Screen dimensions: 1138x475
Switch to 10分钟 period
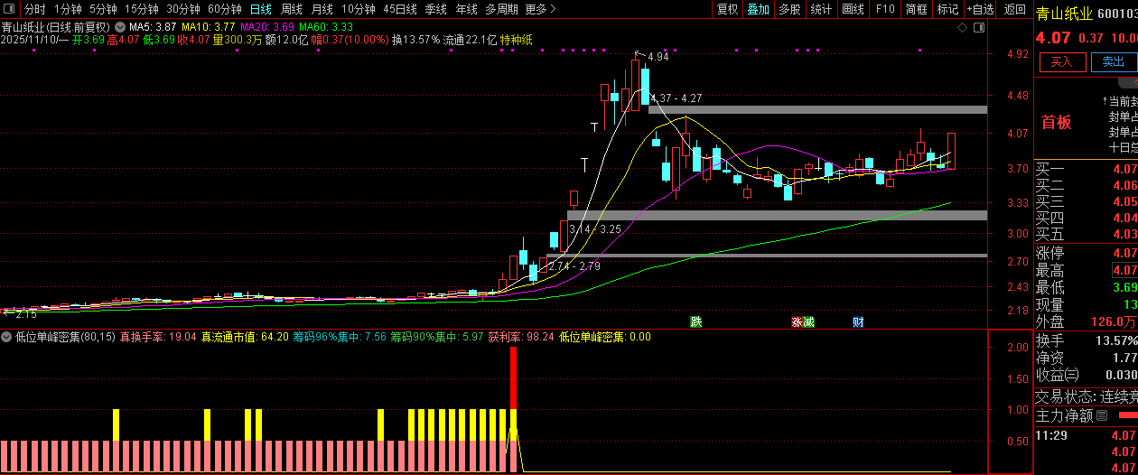pos(359,9)
